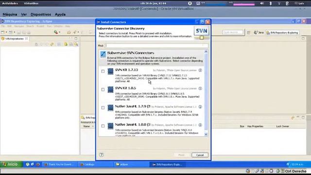Click the Name column header

click(86, 126)
